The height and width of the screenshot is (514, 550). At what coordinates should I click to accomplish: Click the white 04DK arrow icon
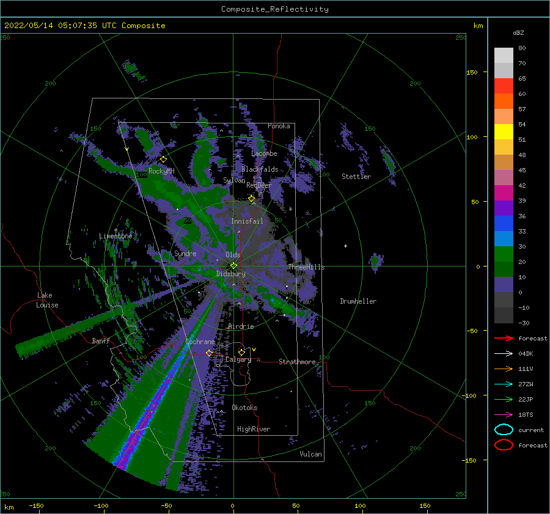tap(504, 353)
